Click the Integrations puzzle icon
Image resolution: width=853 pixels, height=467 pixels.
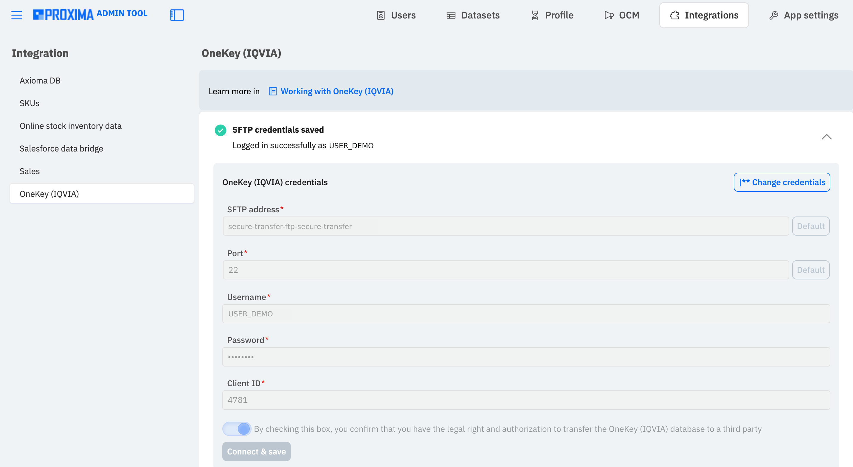click(674, 15)
